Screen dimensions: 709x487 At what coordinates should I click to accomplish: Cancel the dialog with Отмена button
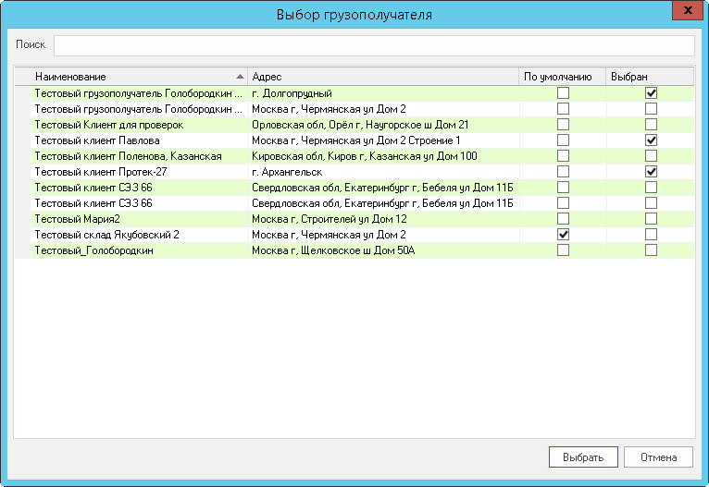[x=658, y=457]
